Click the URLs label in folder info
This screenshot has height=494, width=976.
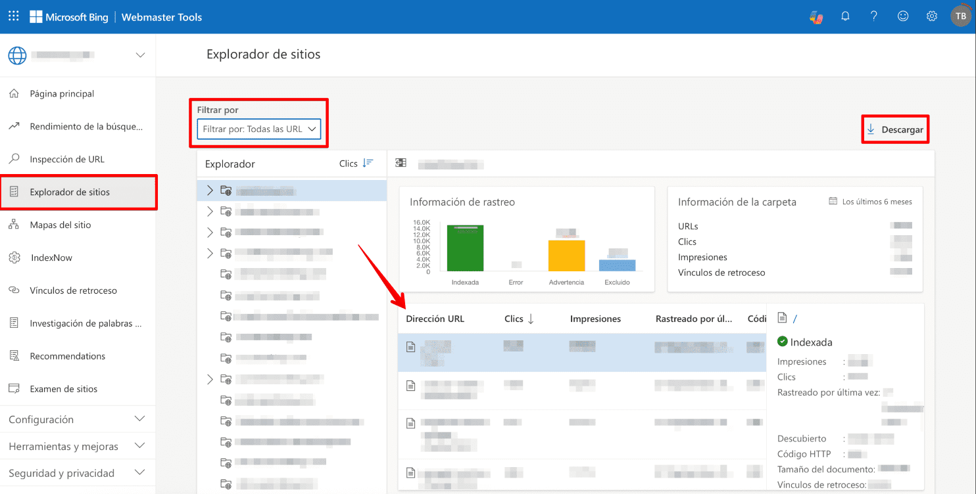(688, 226)
